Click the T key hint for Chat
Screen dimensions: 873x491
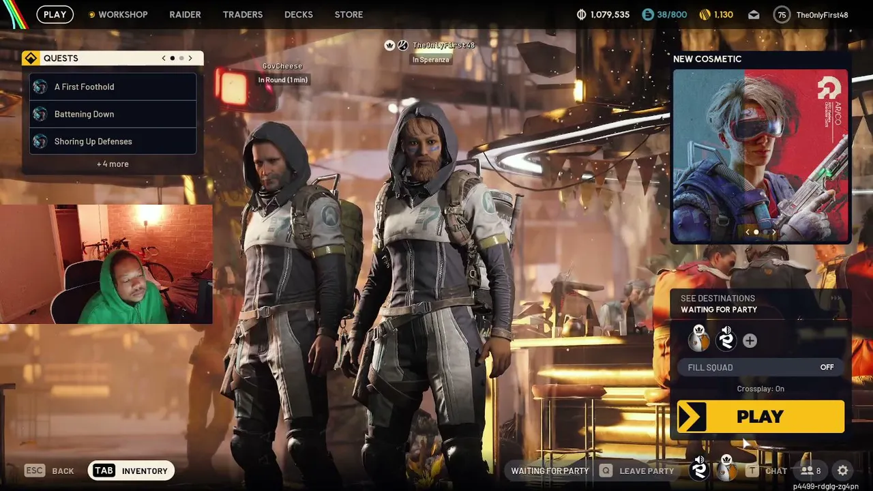point(752,471)
